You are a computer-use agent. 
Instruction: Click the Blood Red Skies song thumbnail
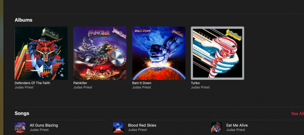[x=118, y=127]
